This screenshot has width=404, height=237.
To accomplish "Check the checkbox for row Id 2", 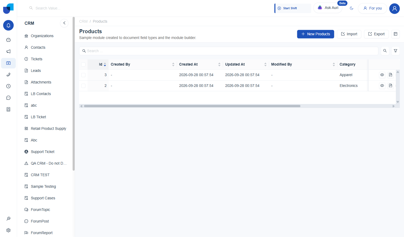I will pyautogui.click(x=83, y=86).
